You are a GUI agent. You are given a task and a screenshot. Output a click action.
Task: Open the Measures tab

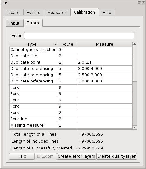(57, 12)
